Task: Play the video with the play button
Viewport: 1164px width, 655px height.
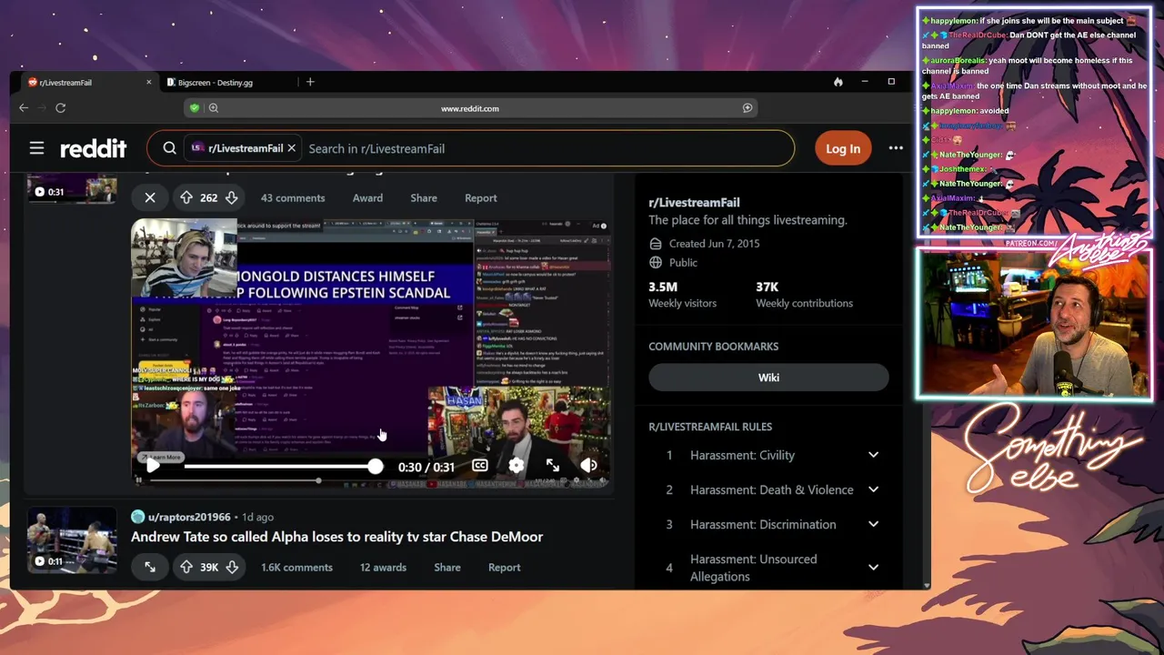Action: point(153,466)
